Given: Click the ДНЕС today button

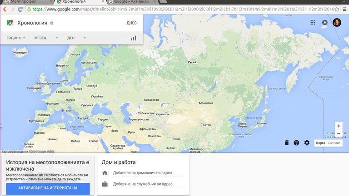Looking at the screenshot, I should (131, 23).
